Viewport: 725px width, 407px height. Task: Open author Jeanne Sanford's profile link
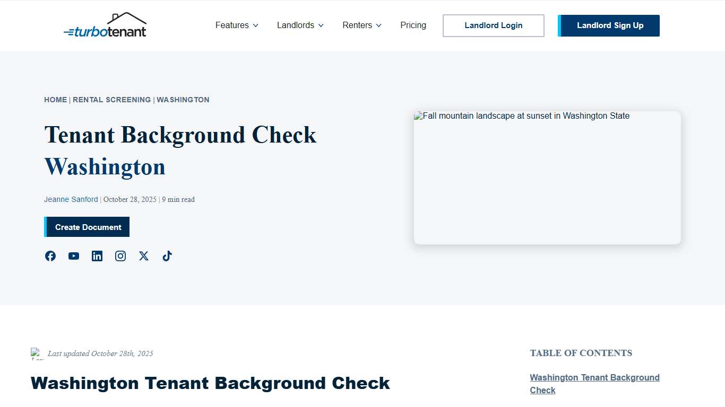tap(71, 199)
